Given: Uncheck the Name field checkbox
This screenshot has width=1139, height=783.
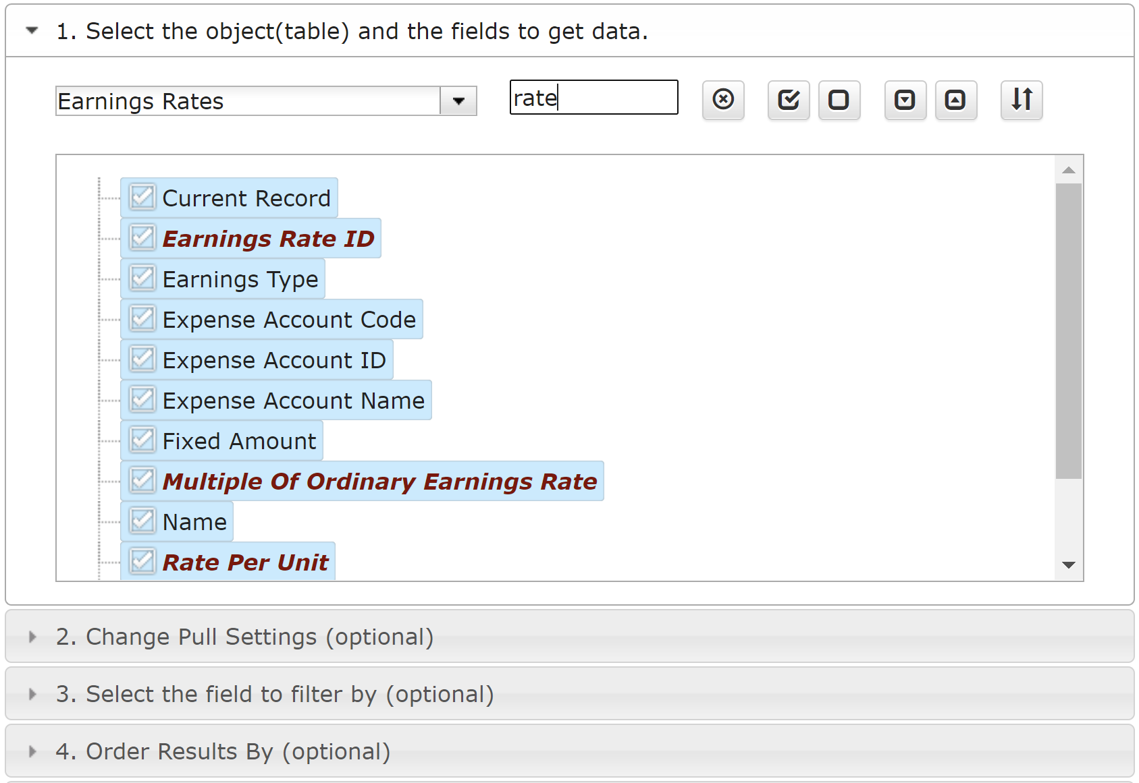Looking at the screenshot, I should pyautogui.click(x=142, y=521).
